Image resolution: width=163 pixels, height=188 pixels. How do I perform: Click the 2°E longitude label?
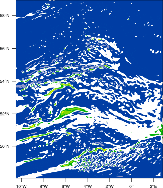(153, 186)
